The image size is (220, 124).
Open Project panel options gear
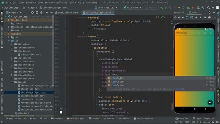pyautogui.click(x=47, y=12)
